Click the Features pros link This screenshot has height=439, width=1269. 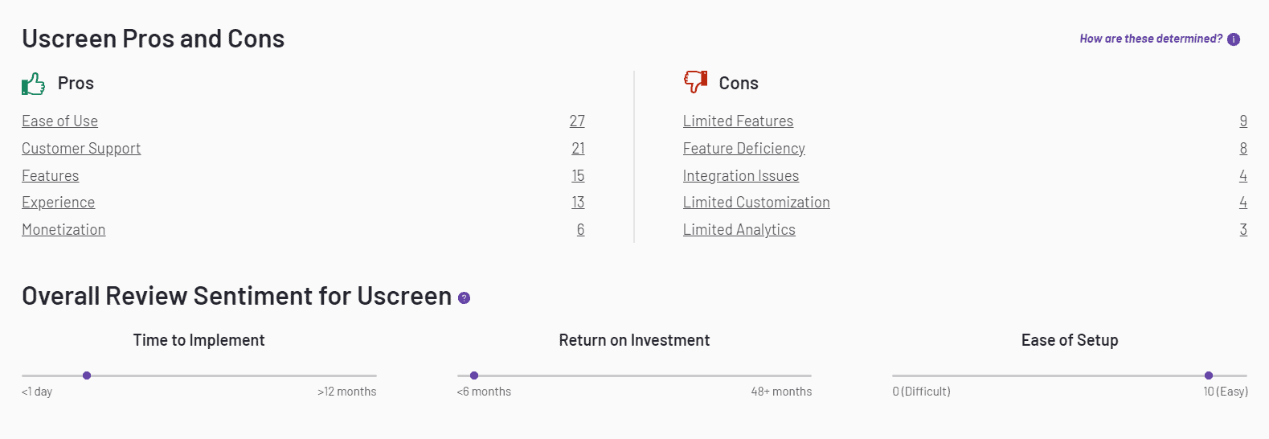coord(51,176)
